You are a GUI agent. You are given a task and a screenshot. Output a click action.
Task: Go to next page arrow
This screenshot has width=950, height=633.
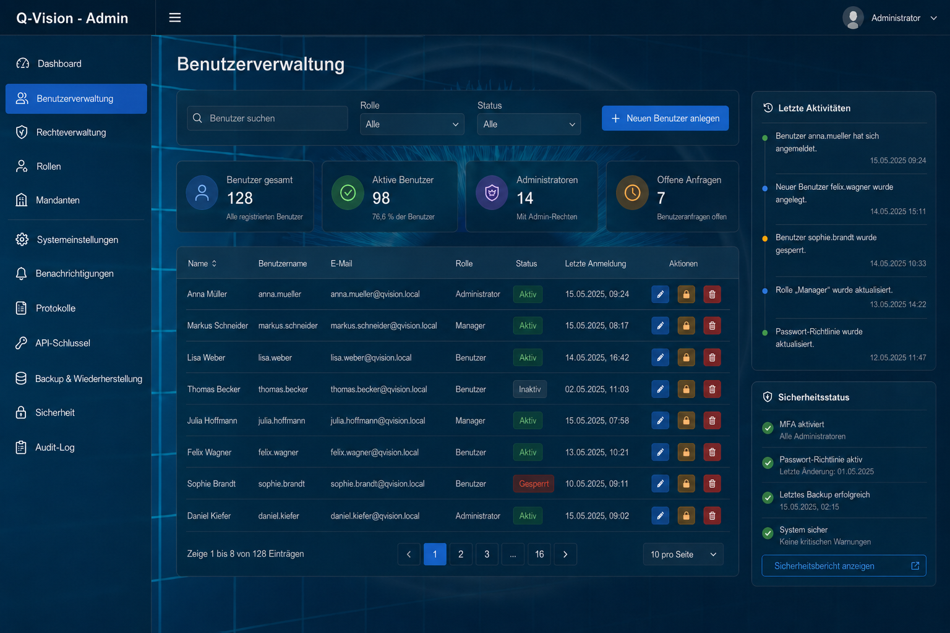(565, 554)
